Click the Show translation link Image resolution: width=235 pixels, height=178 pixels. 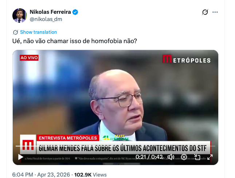click(39, 32)
